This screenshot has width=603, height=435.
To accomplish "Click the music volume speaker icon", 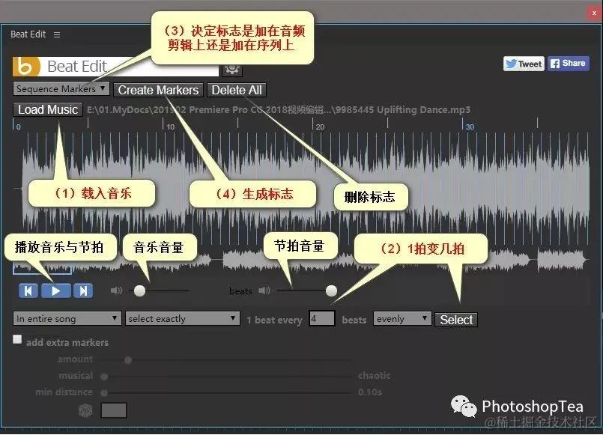I will (x=116, y=290).
